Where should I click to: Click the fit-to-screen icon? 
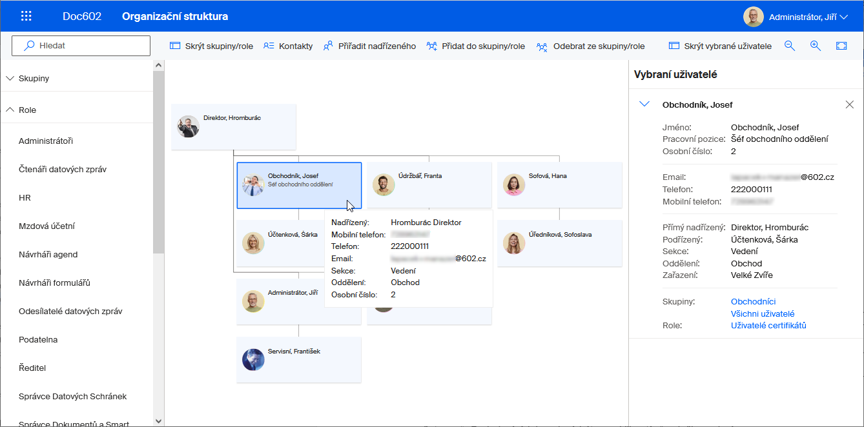point(841,46)
